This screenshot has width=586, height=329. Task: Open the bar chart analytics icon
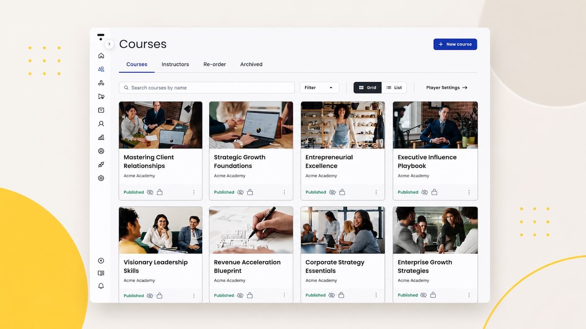(x=101, y=137)
